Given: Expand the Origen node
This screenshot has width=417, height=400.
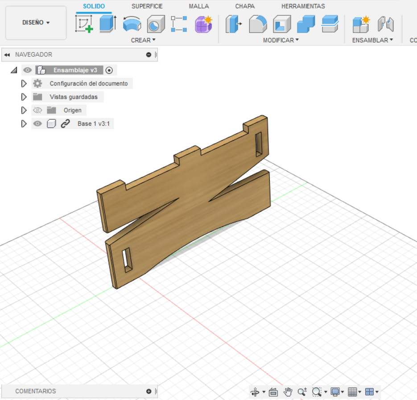Looking at the screenshot, I should click(x=24, y=110).
